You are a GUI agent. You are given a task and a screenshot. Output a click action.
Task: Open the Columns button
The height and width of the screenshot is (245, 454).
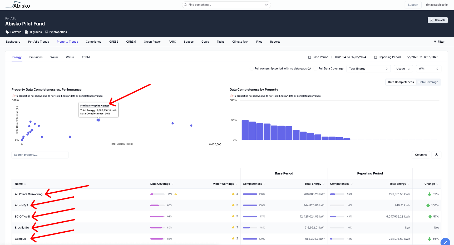pos(421,155)
